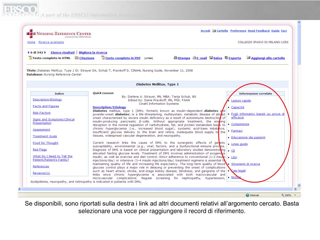Viewport: 320px width, 240px height.
Task: Click the Send Feedback link
Action: [258, 31]
